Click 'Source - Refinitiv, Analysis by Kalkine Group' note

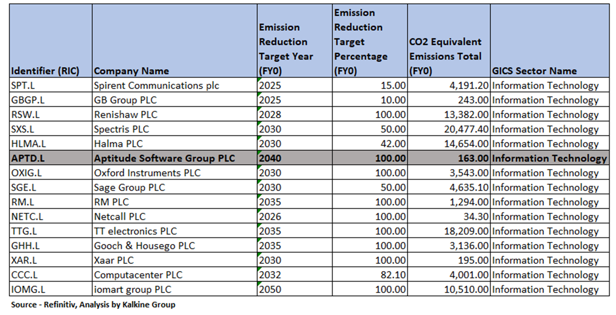pos(93,305)
